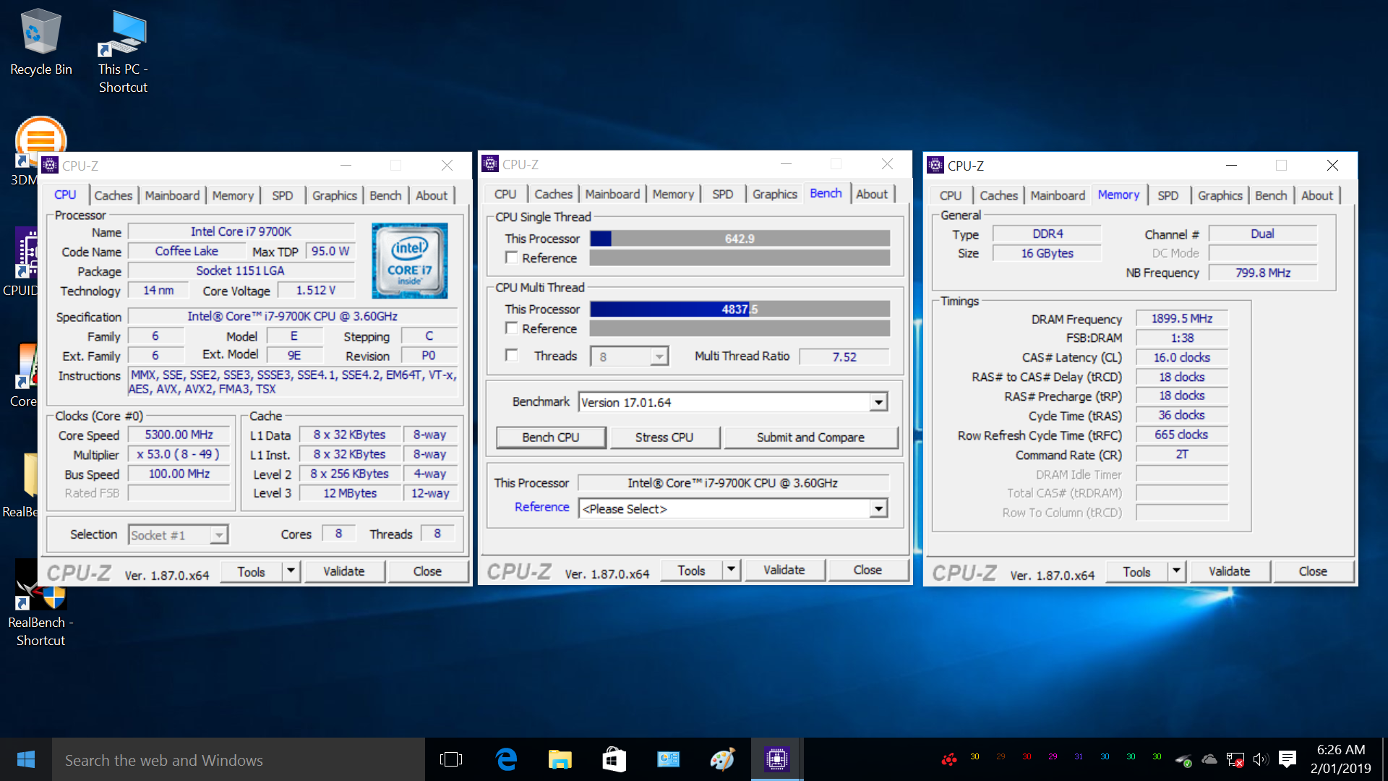Select About tab in middle window

(872, 194)
